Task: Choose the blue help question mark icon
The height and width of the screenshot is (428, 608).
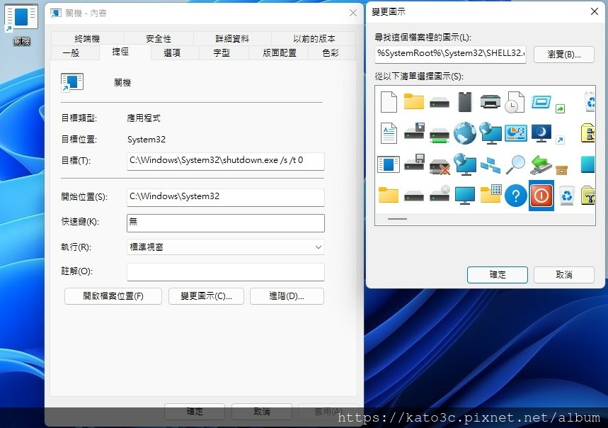Action: tap(516, 195)
